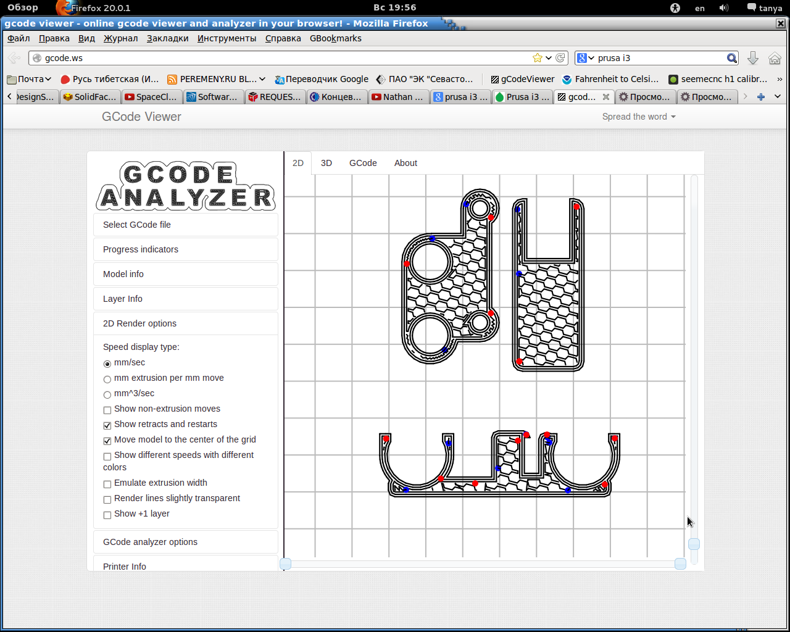Screen dimensions: 790x632
Task: Click Select GCode file button
Action: (x=137, y=225)
